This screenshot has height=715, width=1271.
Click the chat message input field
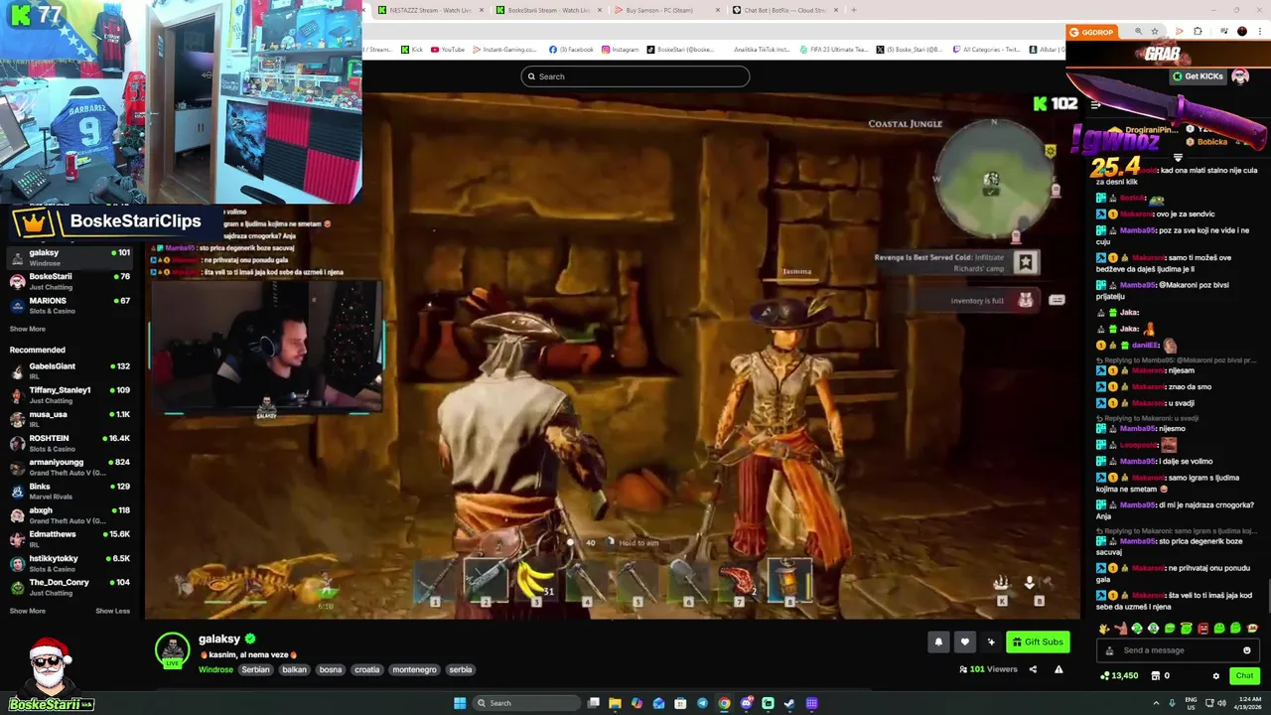point(1177,650)
